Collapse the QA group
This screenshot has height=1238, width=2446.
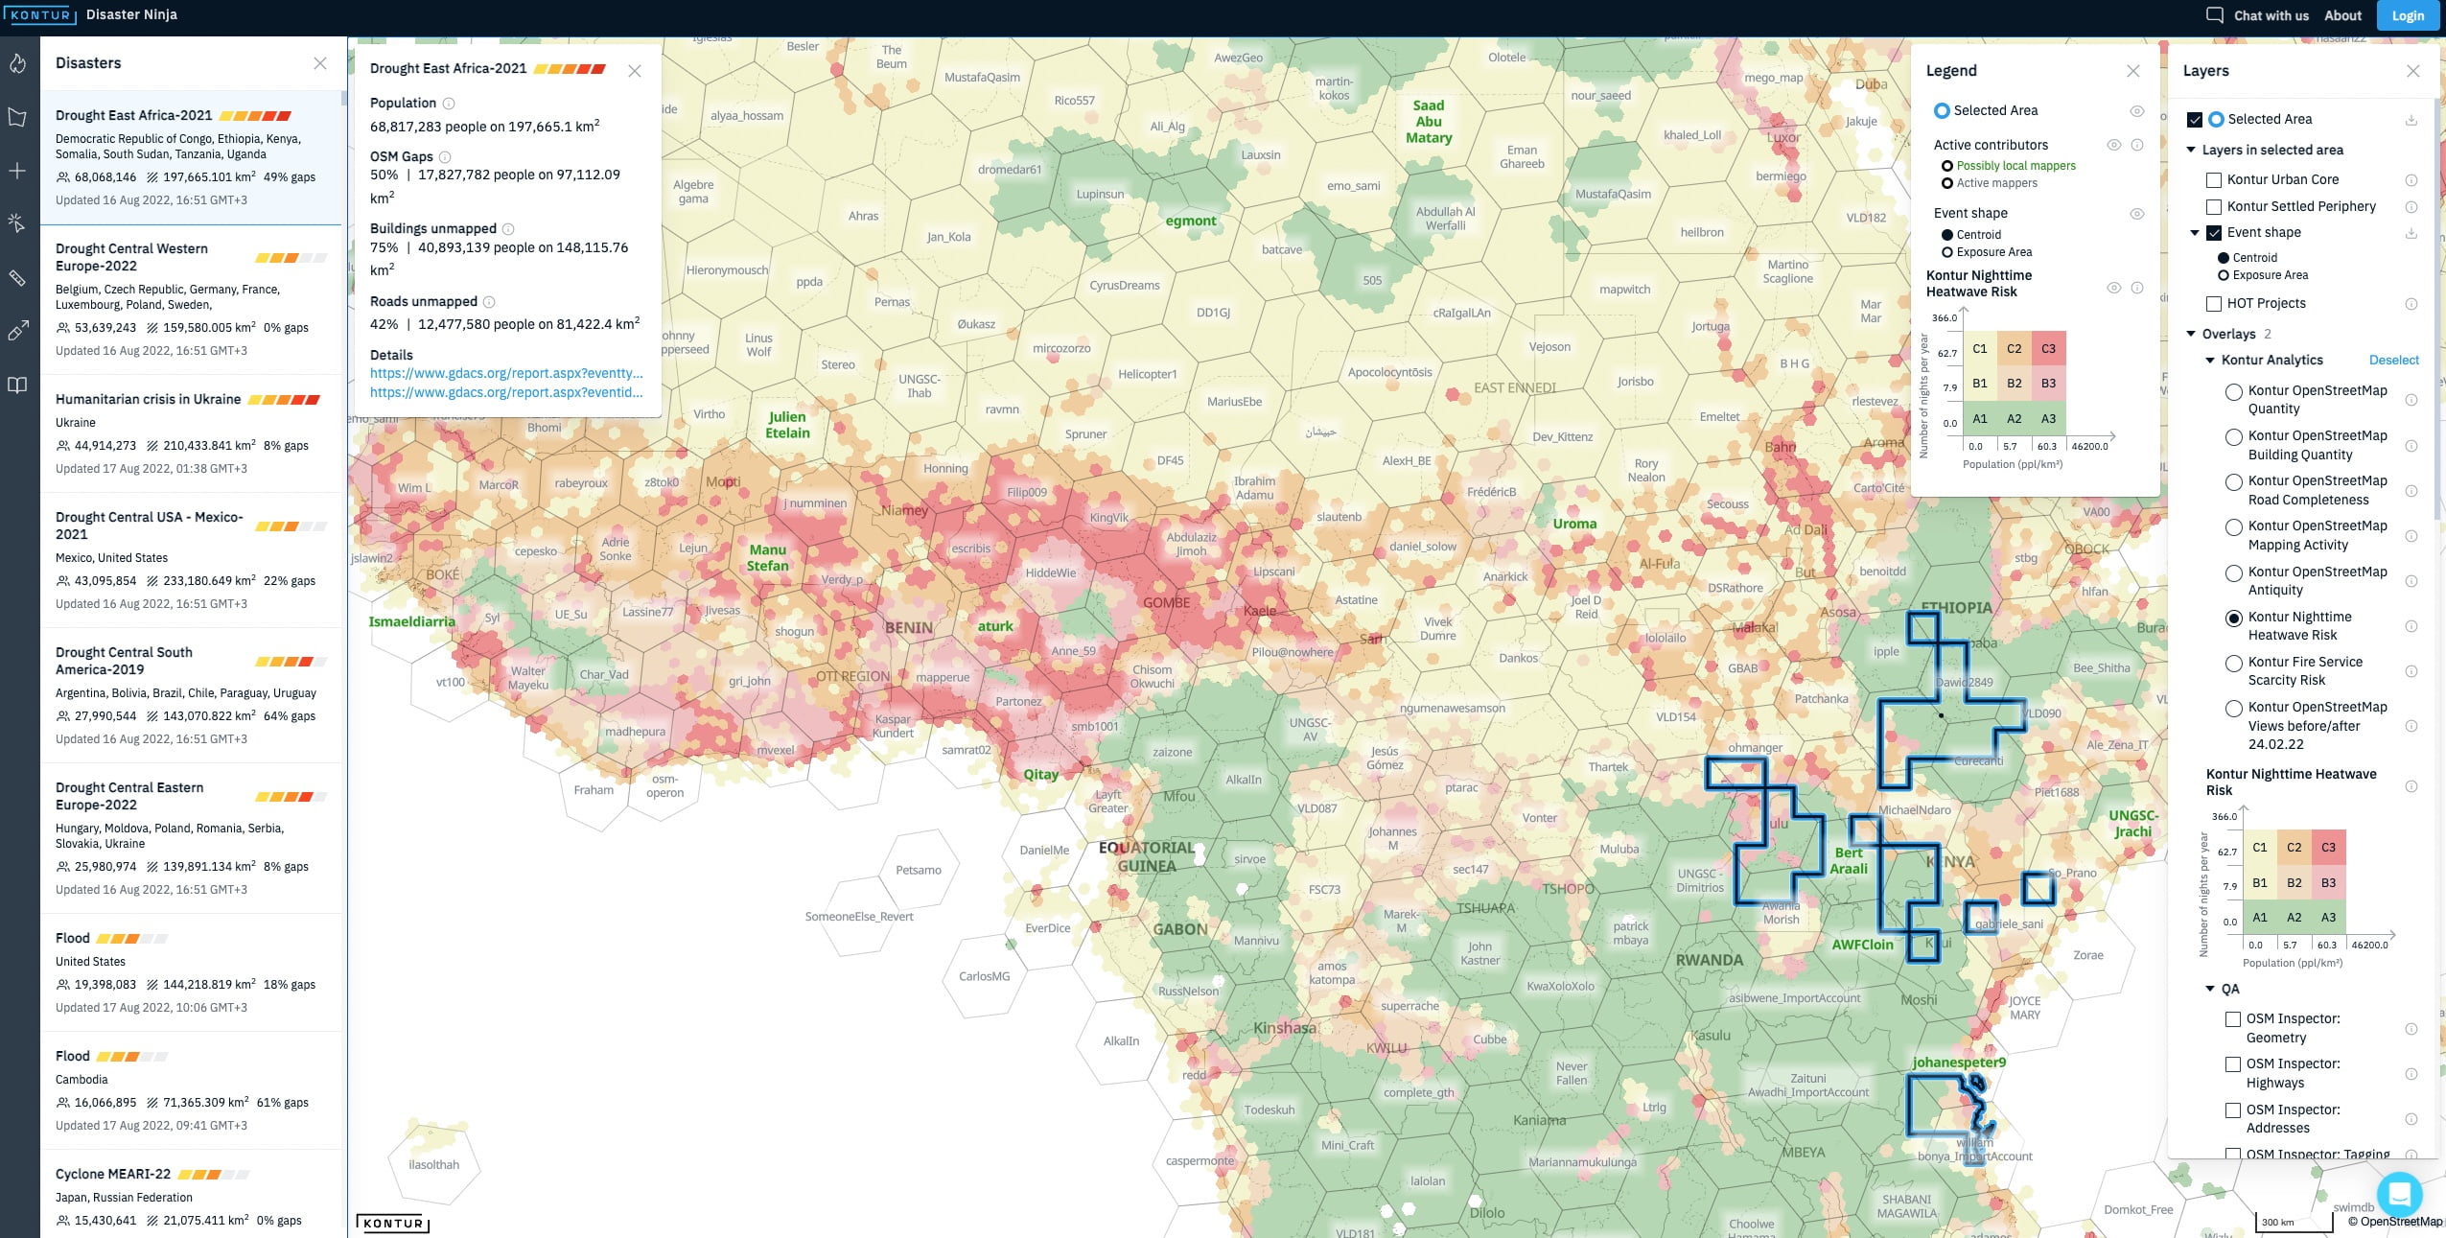[2210, 989]
